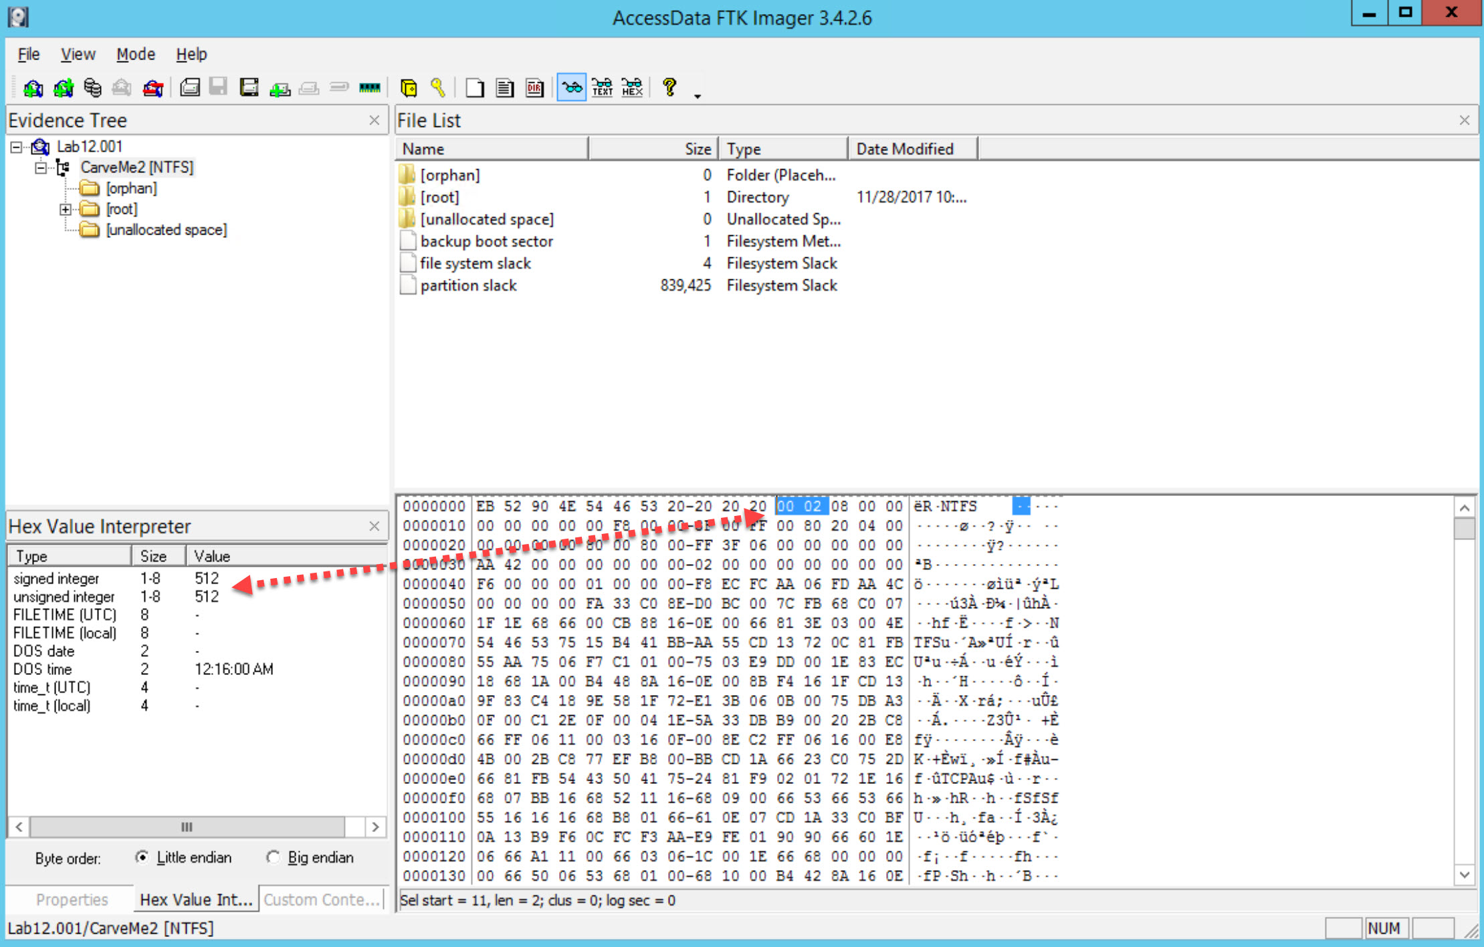
Task: Click the Add All Attached Devices icon
Action: (x=64, y=88)
